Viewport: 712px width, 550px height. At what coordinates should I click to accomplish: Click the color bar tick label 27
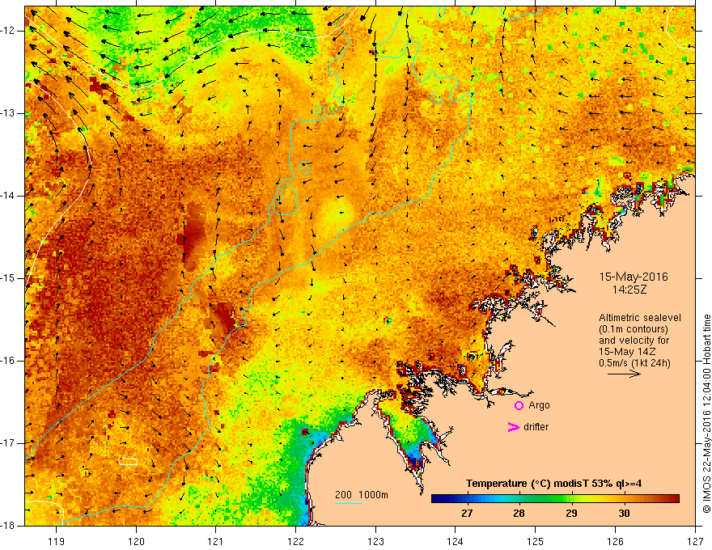pyautogui.click(x=467, y=514)
